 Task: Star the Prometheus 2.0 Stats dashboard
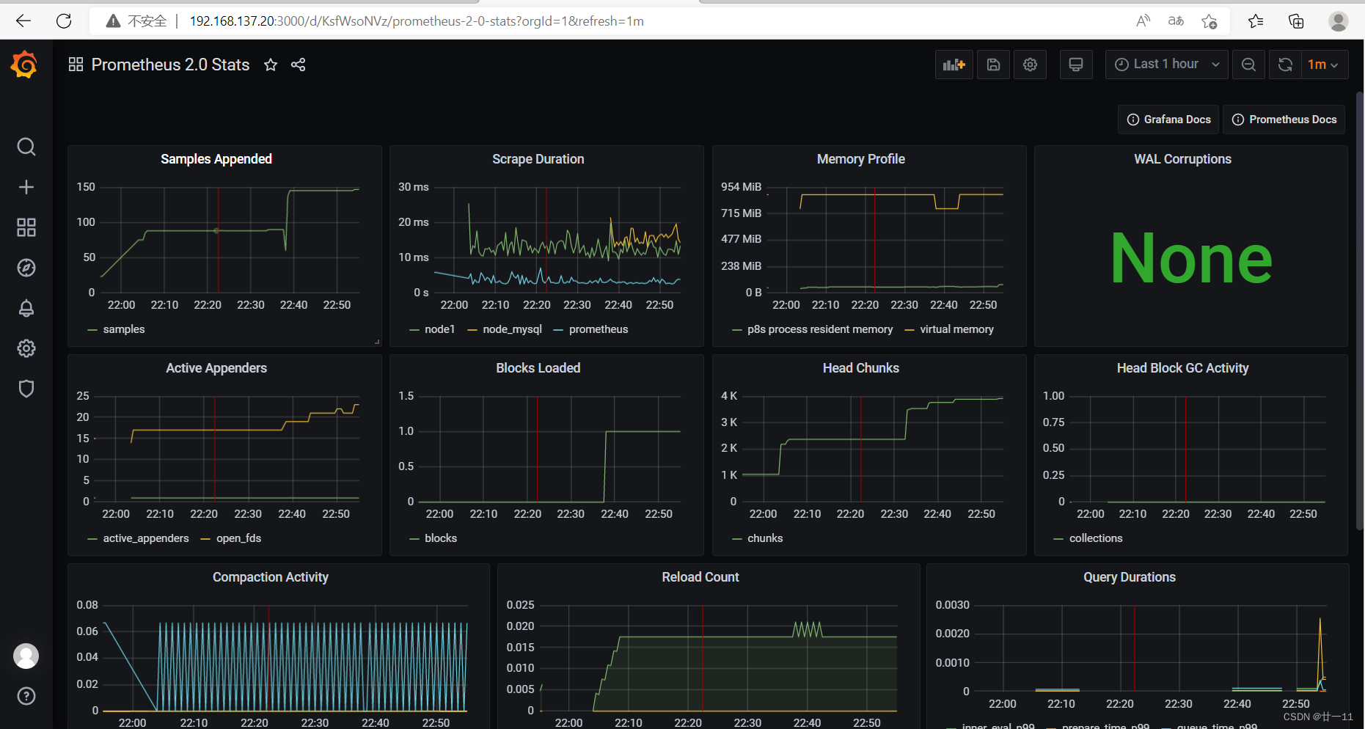tap(271, 65)
